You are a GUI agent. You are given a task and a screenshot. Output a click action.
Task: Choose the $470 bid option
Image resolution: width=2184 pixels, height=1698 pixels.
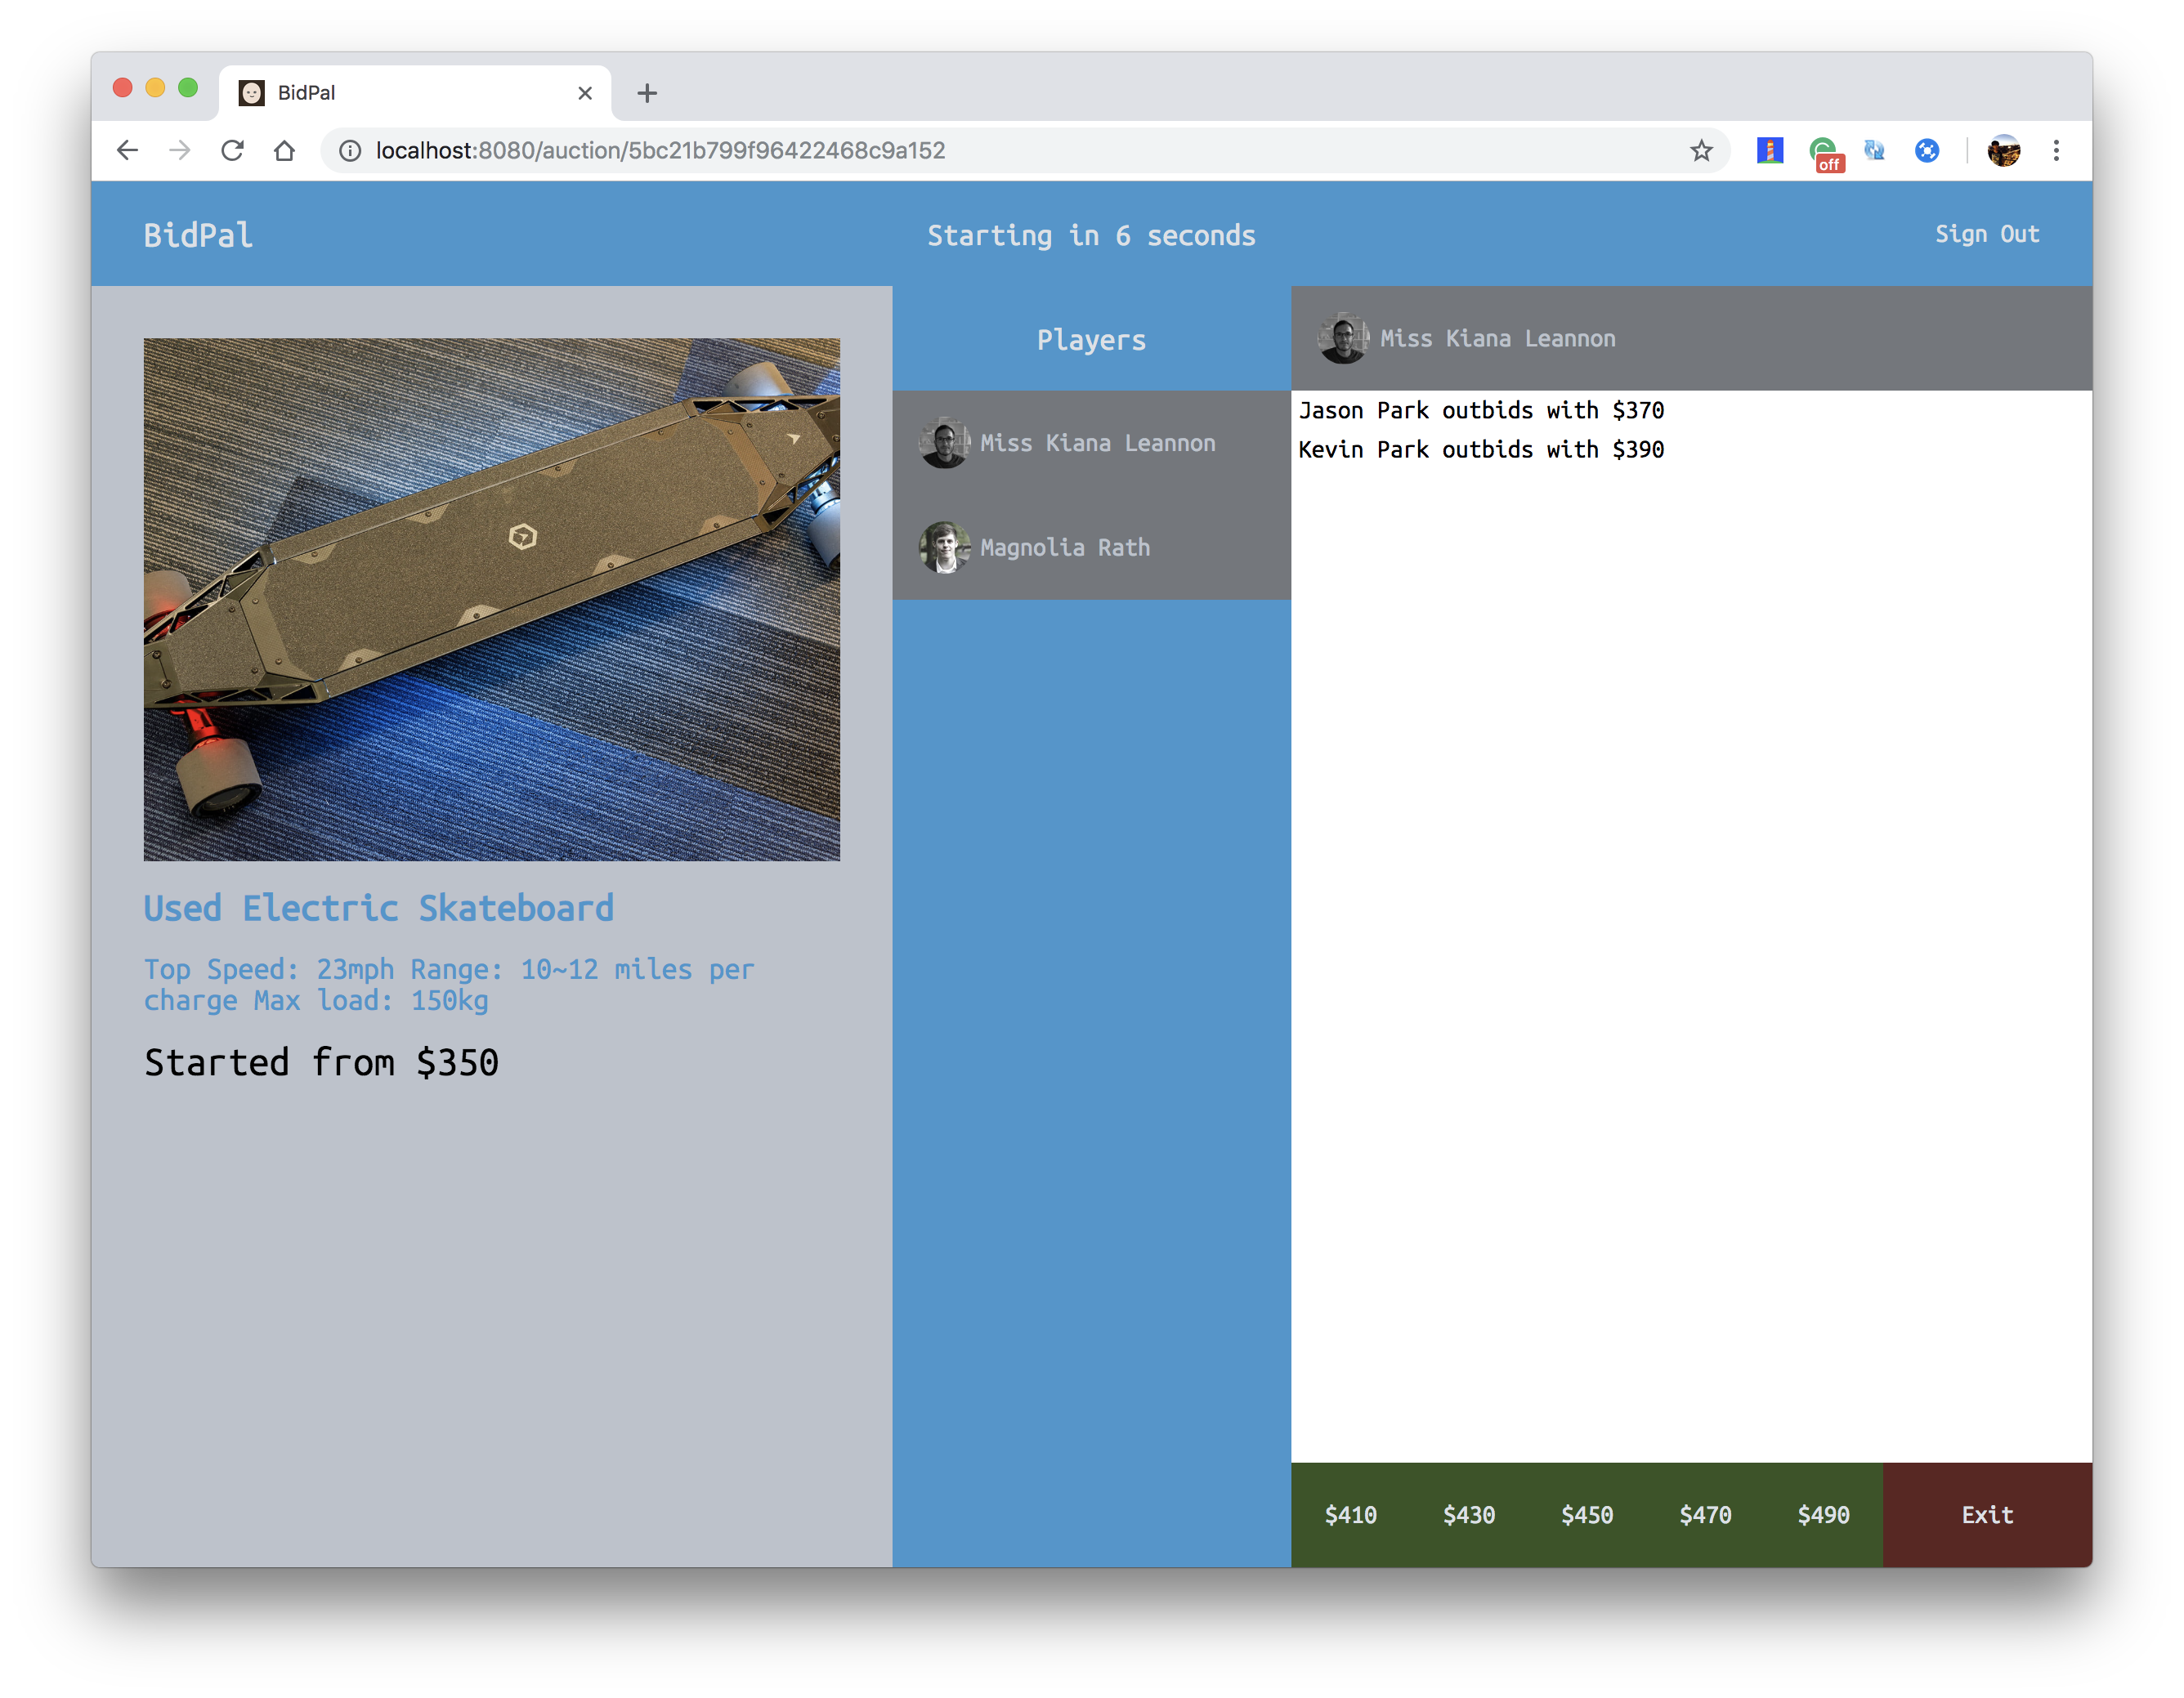coord(1705,1514)
